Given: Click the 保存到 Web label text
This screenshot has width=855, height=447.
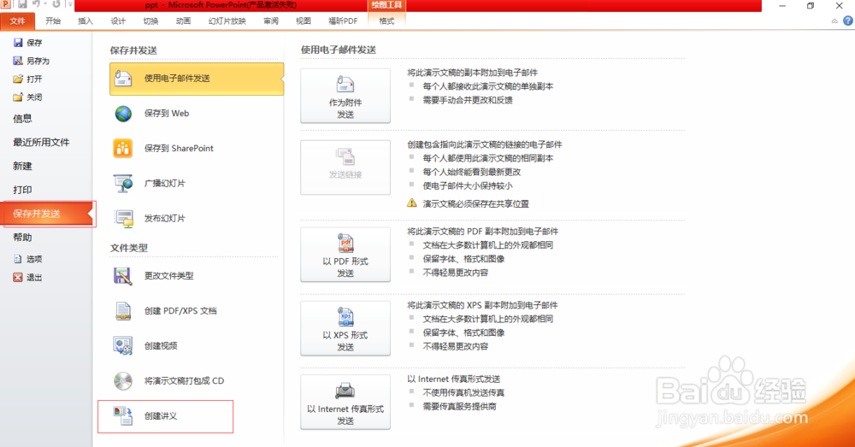Looking at the screenshot, I should [x=167, y=114].
